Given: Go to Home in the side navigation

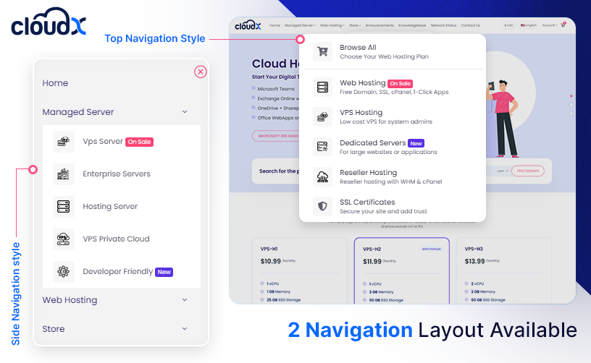Looking at the screenshot, I should (55, 83).
